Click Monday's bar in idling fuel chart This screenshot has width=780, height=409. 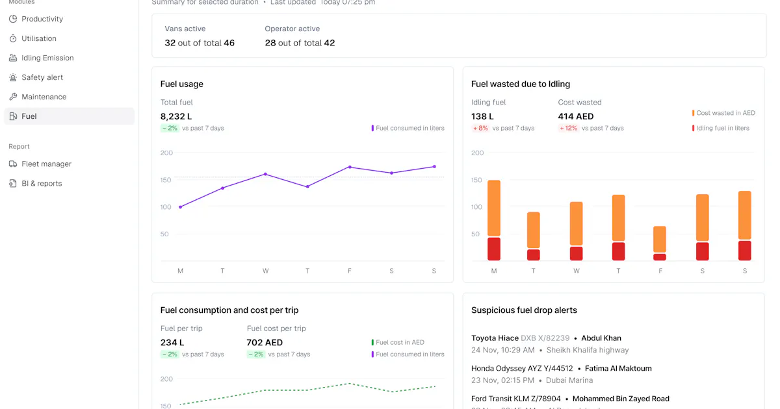pos(494,221)
